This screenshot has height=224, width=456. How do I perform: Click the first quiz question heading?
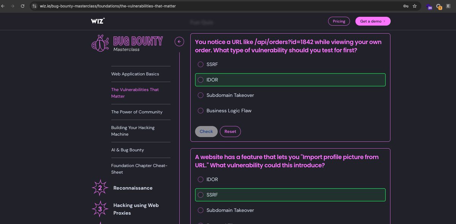click(x=288, y=46)
